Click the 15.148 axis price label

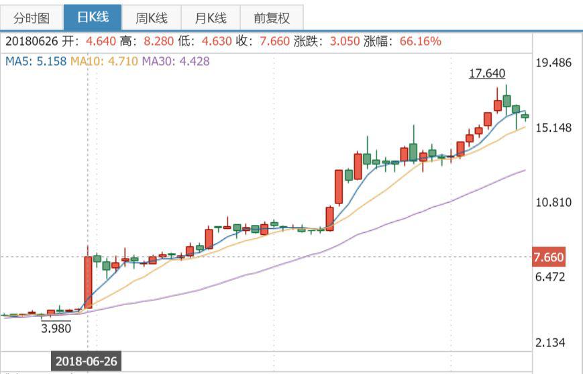pyautogui.click(x=553, y=128)
